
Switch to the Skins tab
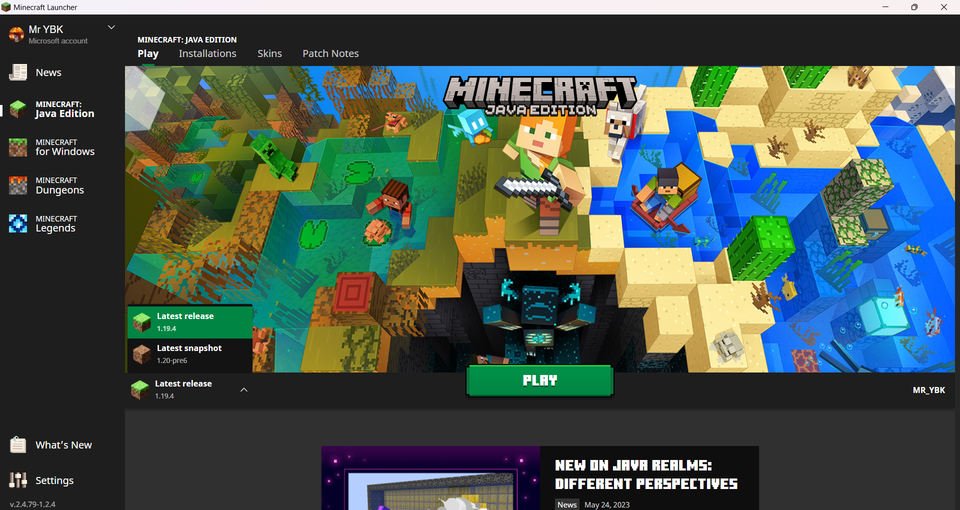[269, 53]
